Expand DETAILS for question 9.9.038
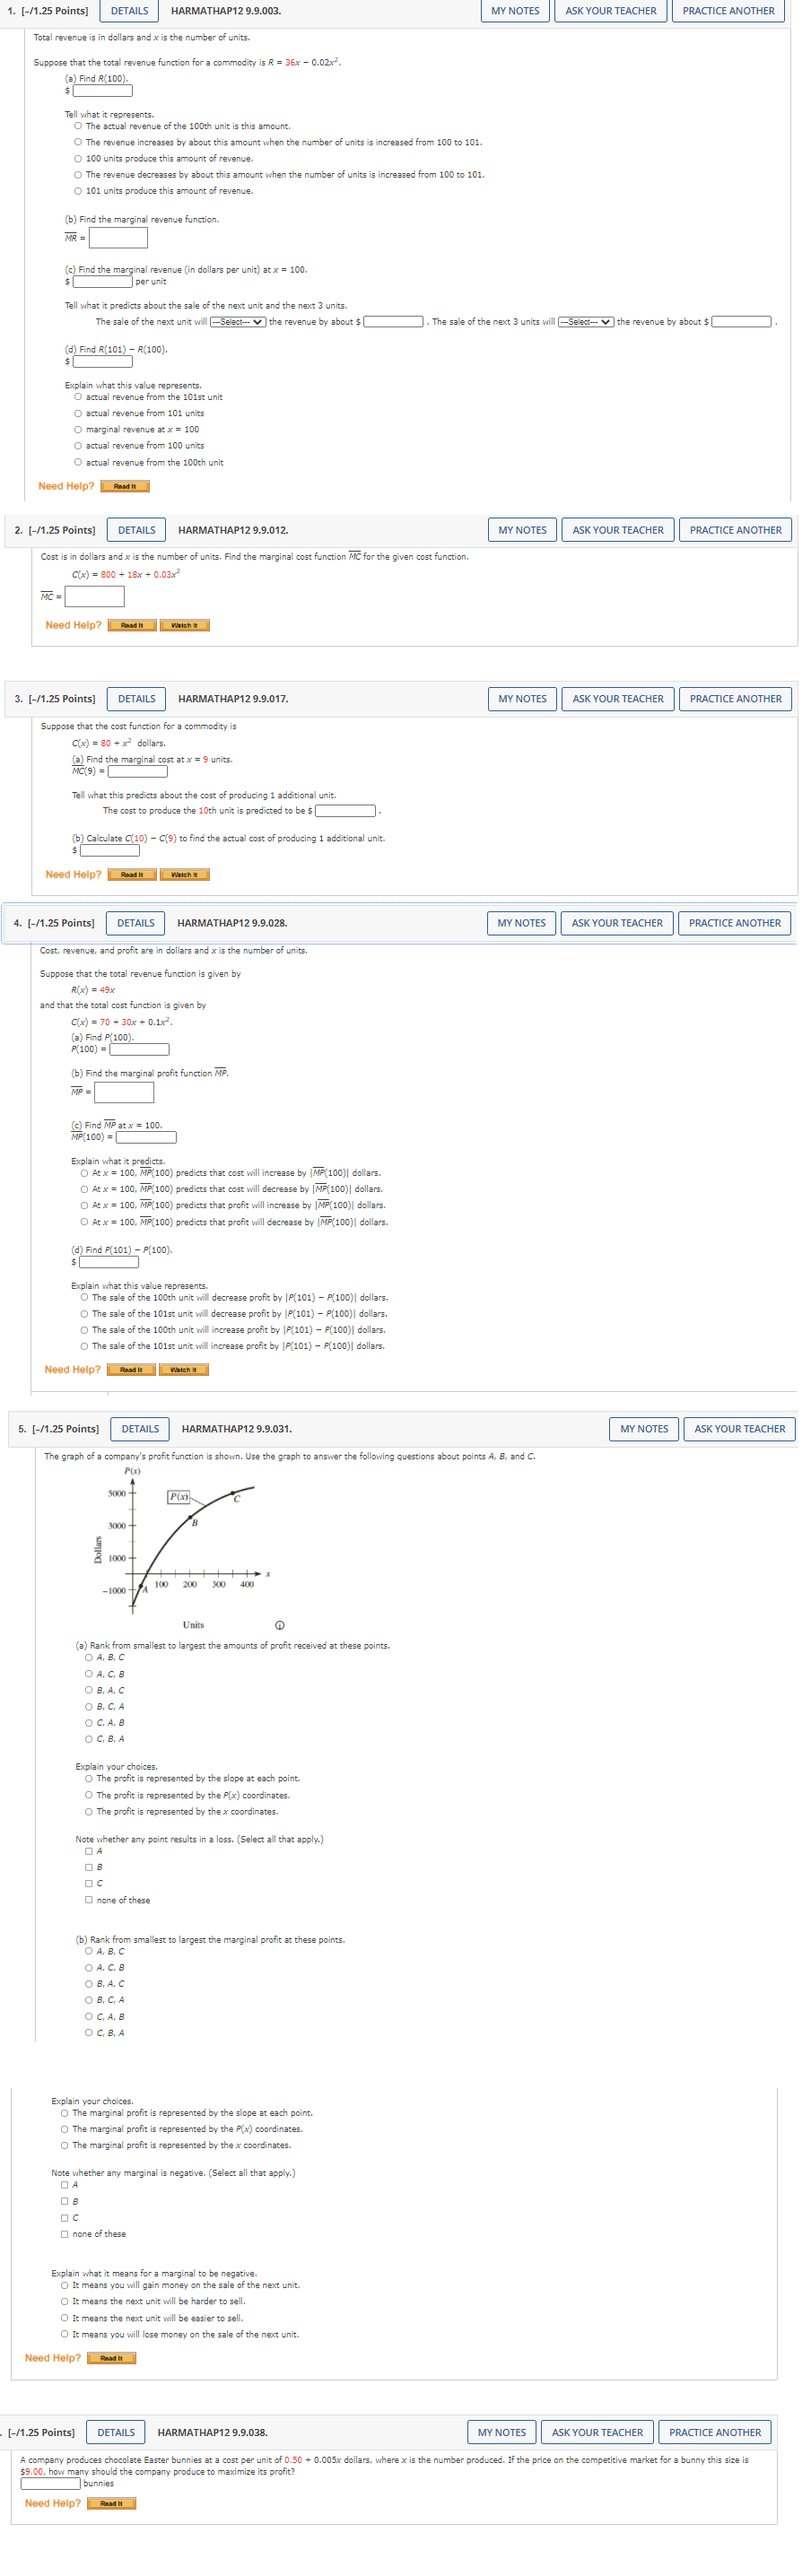Image resolution: width=811 pixels, height=2576 pixels. pos(116,2432)
